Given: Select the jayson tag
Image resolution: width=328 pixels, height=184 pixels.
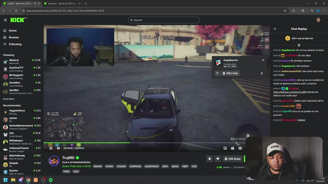Looking at the screenshot, I should point(175,166).
